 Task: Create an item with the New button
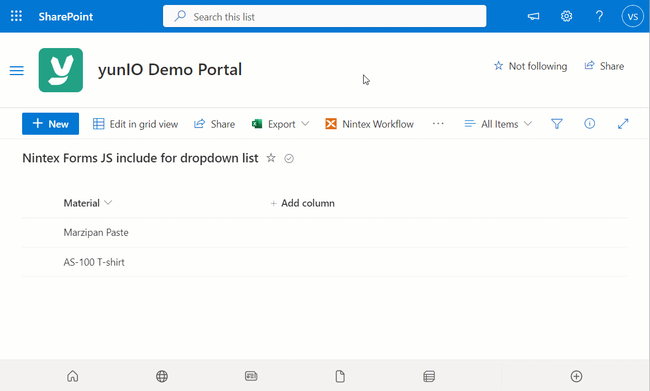50,124
